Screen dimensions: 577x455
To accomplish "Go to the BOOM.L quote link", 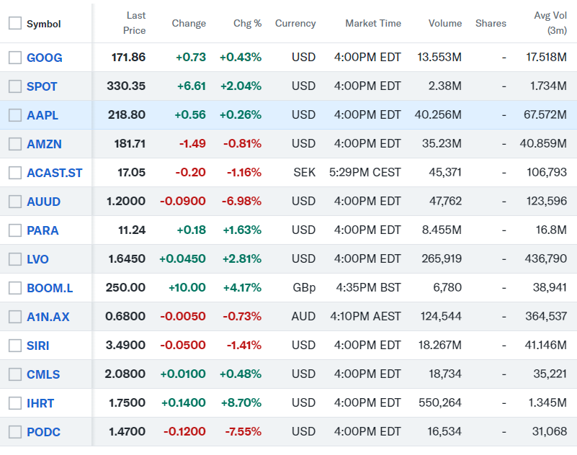I will point(50,288).
